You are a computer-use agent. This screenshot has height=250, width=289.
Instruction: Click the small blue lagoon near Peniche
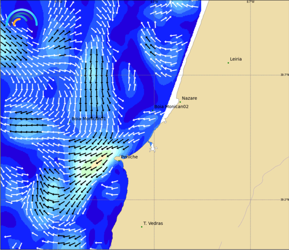(151, 145)
